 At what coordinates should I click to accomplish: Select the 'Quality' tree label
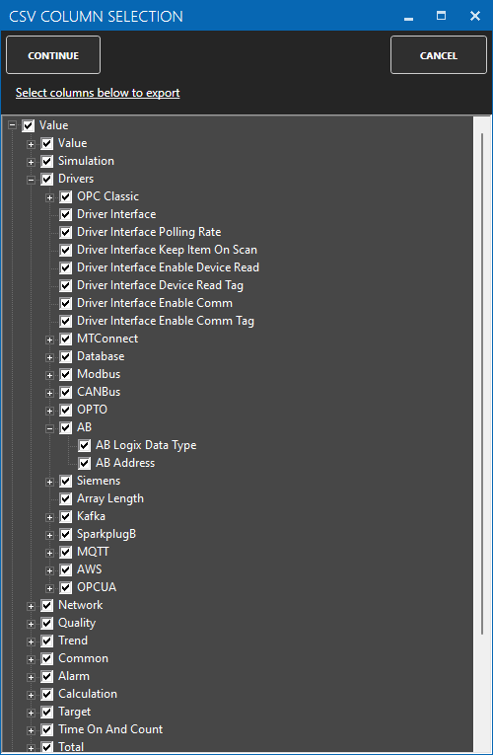(77, 623)
